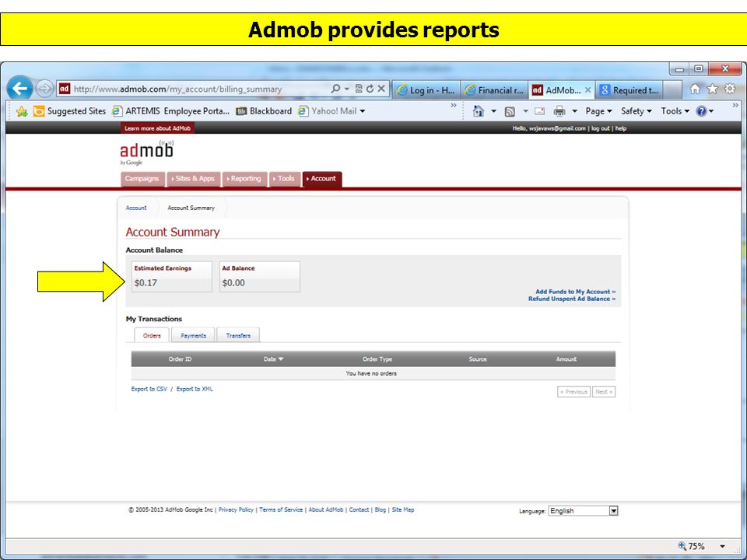Open the Tools navigation tab on AdMob
This screenshot has height=560, width=747.
click(285, 179)
